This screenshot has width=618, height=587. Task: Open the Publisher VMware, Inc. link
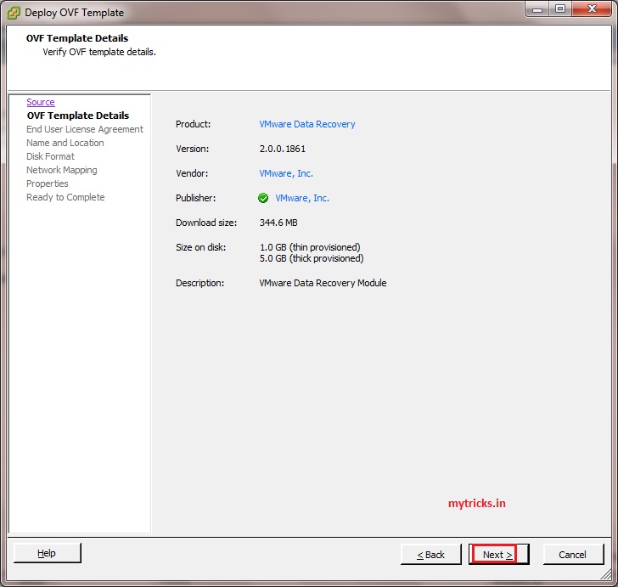pos(302,198)
